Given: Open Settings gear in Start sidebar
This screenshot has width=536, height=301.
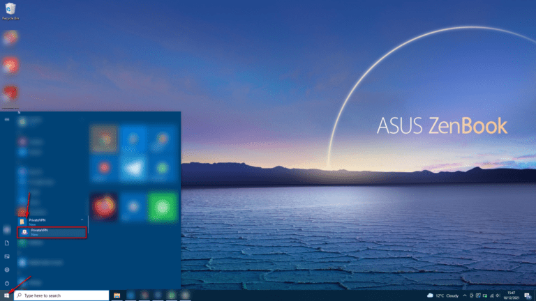Looking at the screenshot, I should [7, 270].
